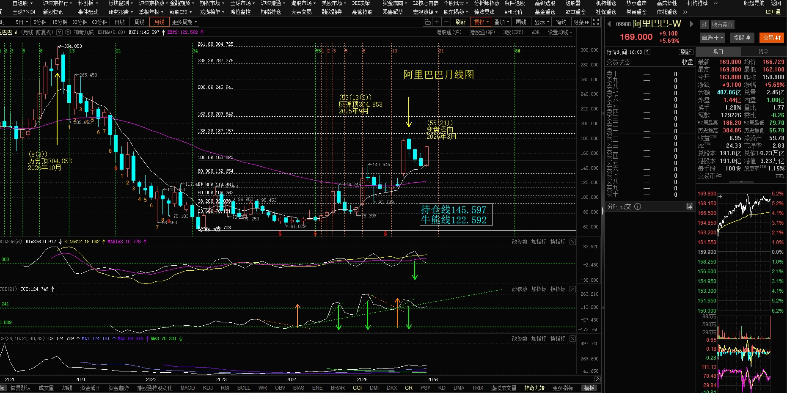Select MACD indicator in bottom bar
Screen dimensions: 787x393
click(x=187, y=388)
